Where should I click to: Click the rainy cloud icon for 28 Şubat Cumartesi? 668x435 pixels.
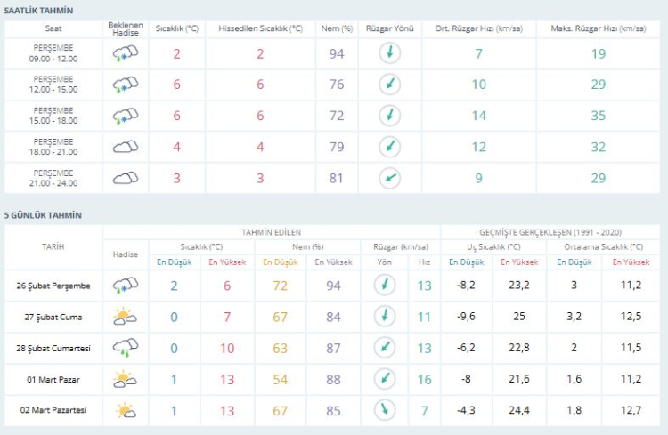(x=125, y=348)
